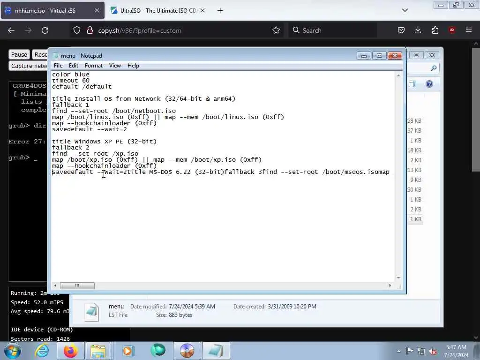
Task: Reload the current page
Action: [45, 30]
